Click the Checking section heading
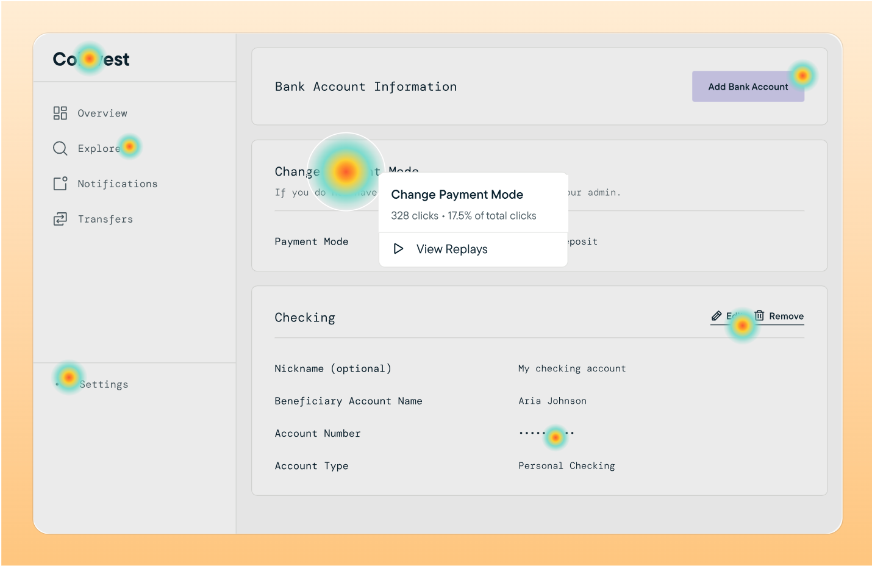This screenshot has height=566, width=872. click(x=305, y=318)
